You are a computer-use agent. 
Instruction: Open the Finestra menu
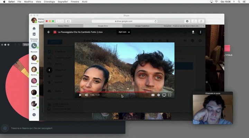pos(75,2)
